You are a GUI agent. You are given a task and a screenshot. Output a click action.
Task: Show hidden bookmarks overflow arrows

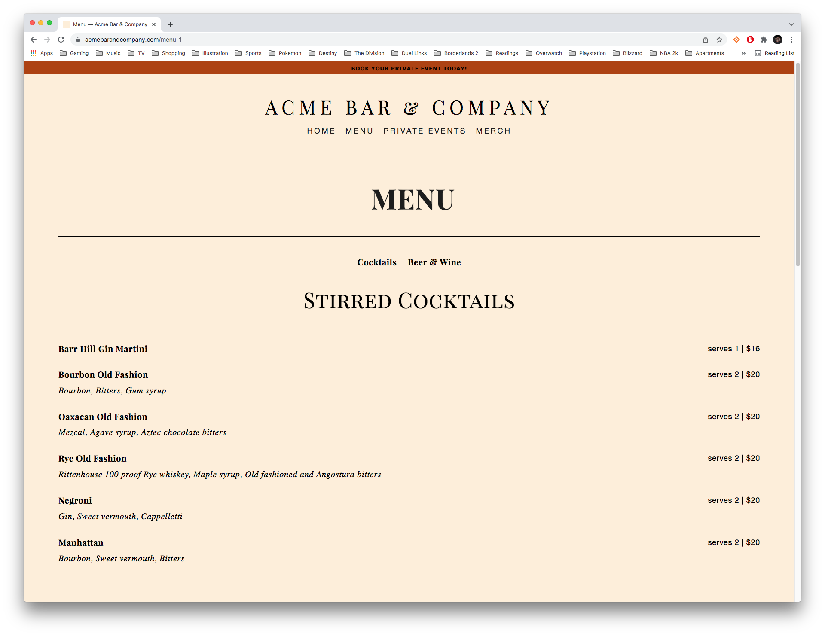[x=744, y=53]
